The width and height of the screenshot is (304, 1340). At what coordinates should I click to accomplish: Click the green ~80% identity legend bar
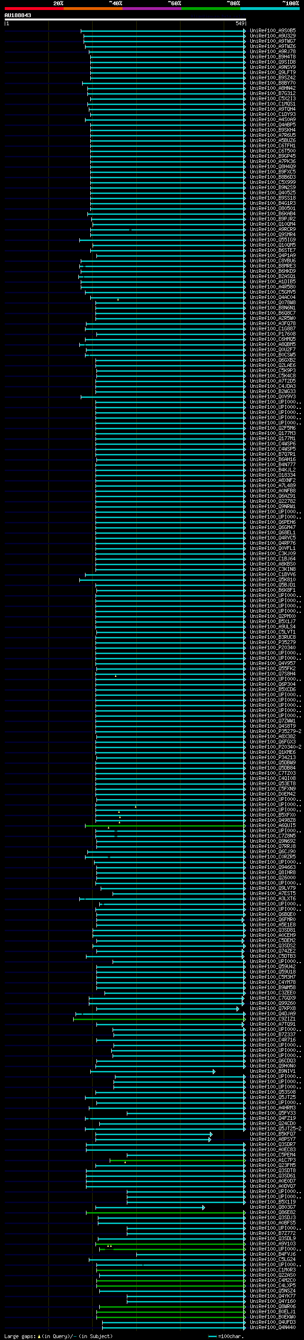pos(211,9)
